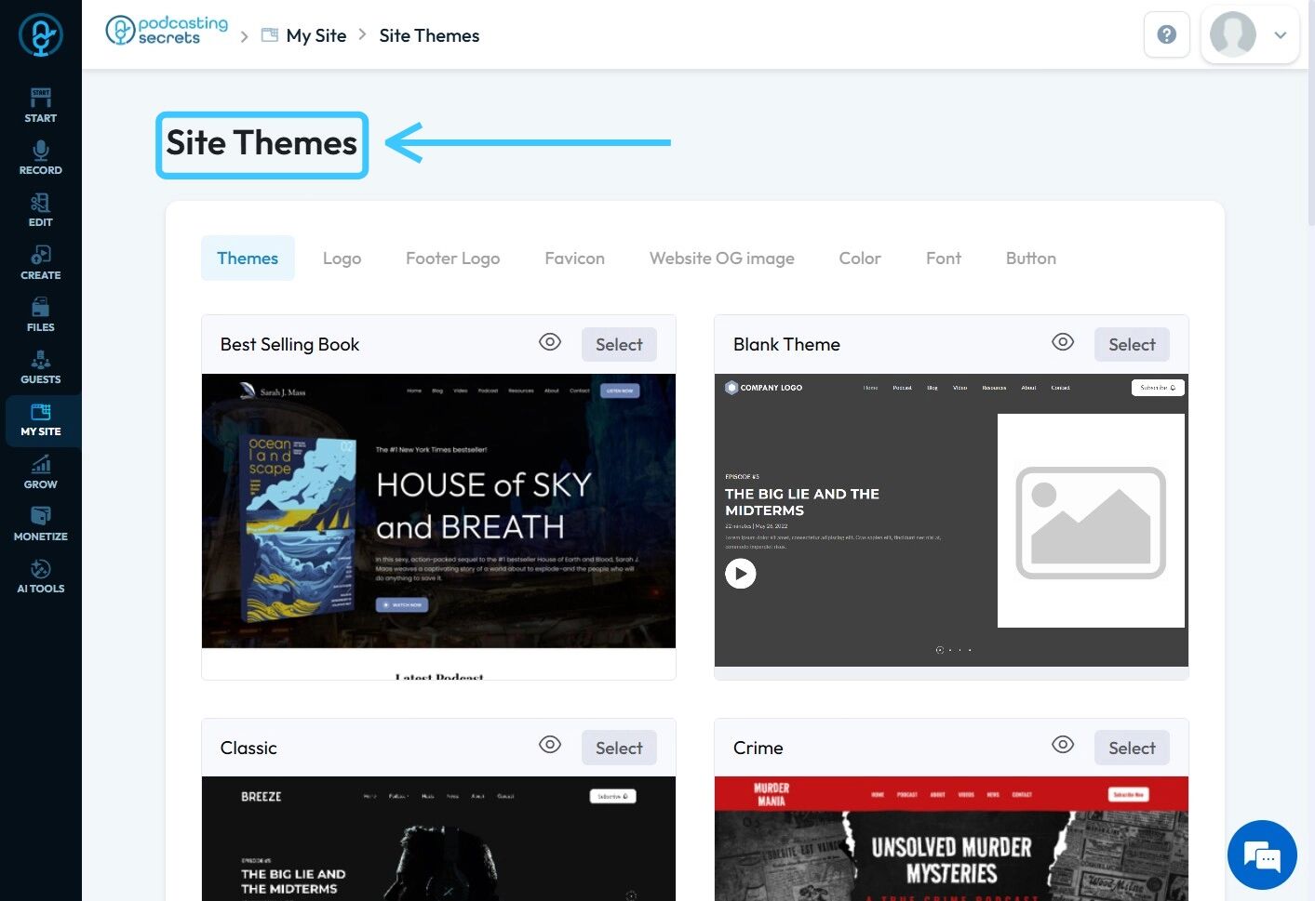Preview the Classic theme via eye icon

550,745
